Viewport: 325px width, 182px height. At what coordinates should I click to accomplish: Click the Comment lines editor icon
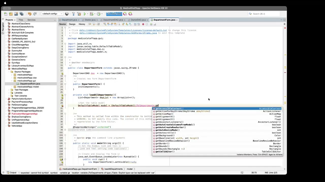tap(151, 24)
